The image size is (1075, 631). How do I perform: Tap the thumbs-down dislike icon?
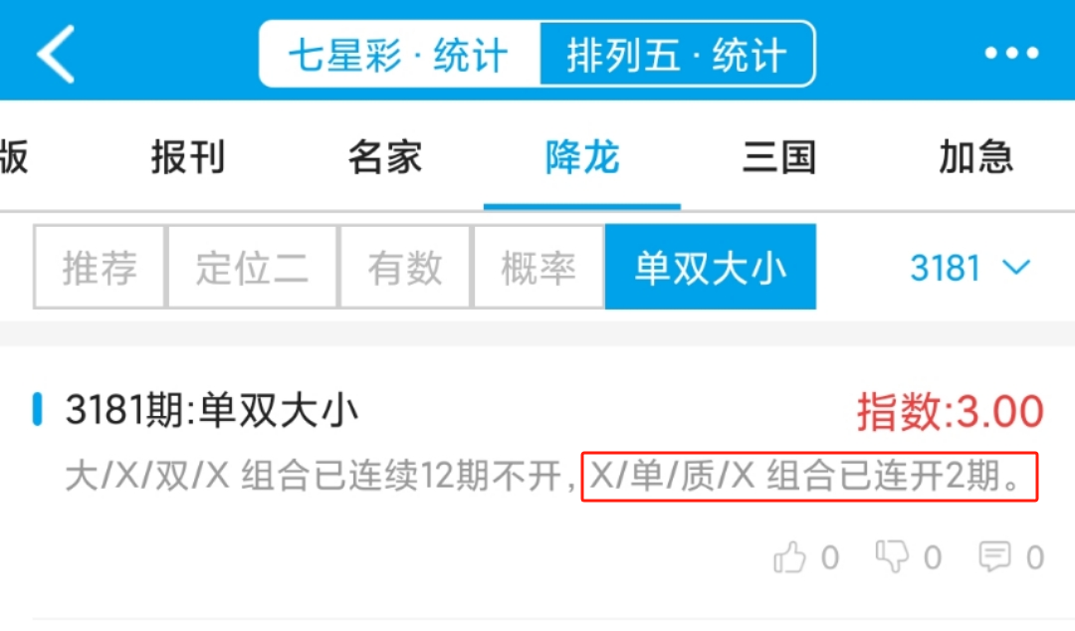[x=892, y=556]
